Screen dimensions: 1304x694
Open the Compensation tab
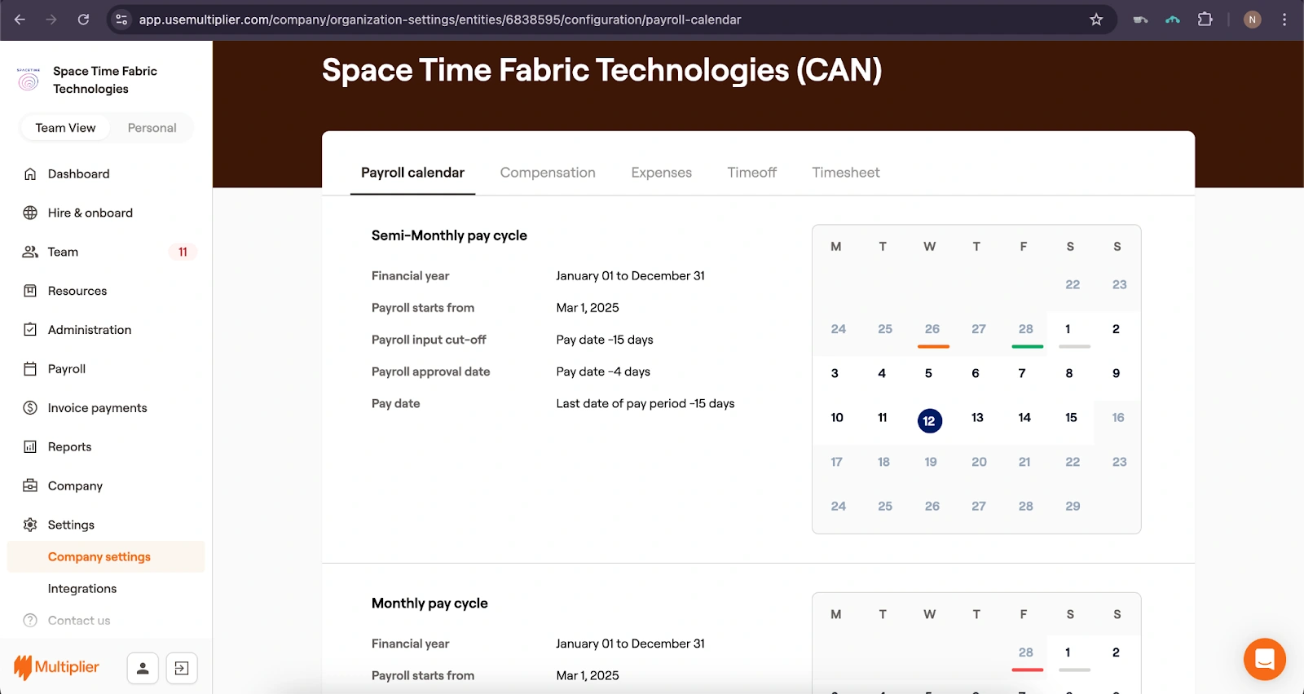pos(548,173)
